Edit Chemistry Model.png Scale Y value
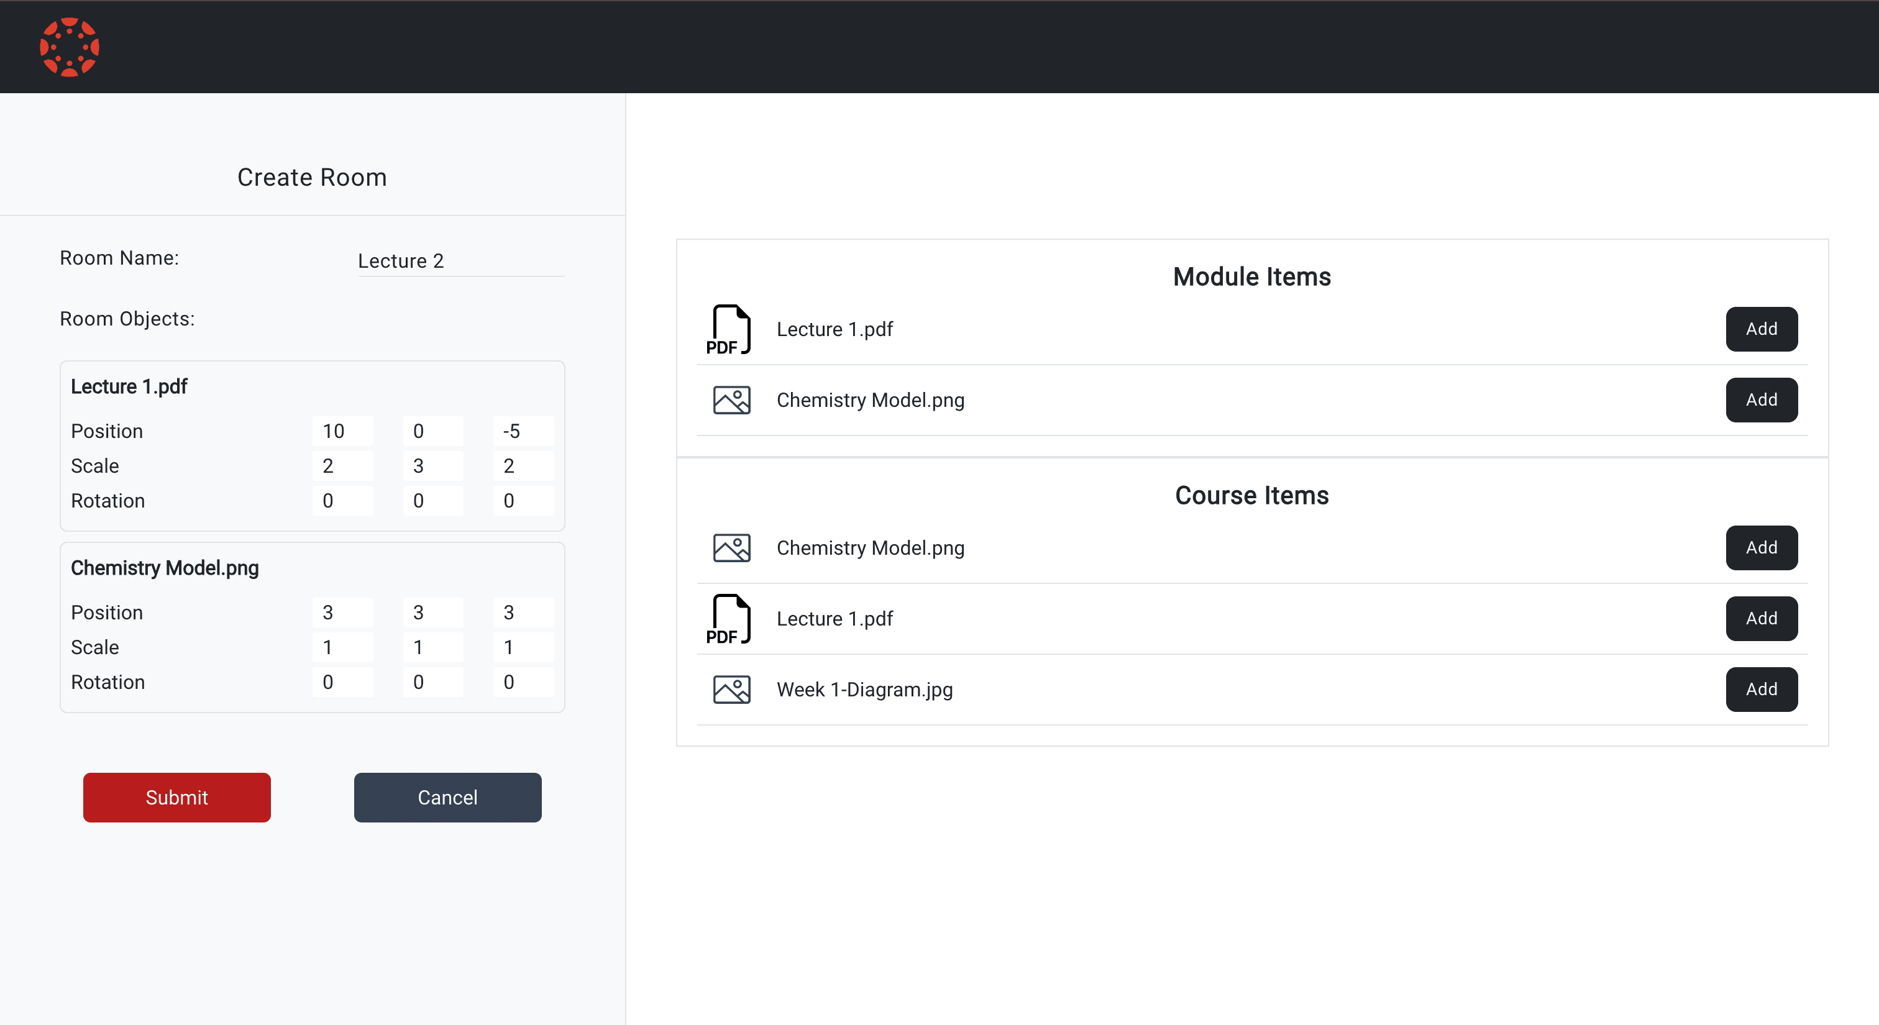Screen dimensions: 1879x1025 [433, 647]
